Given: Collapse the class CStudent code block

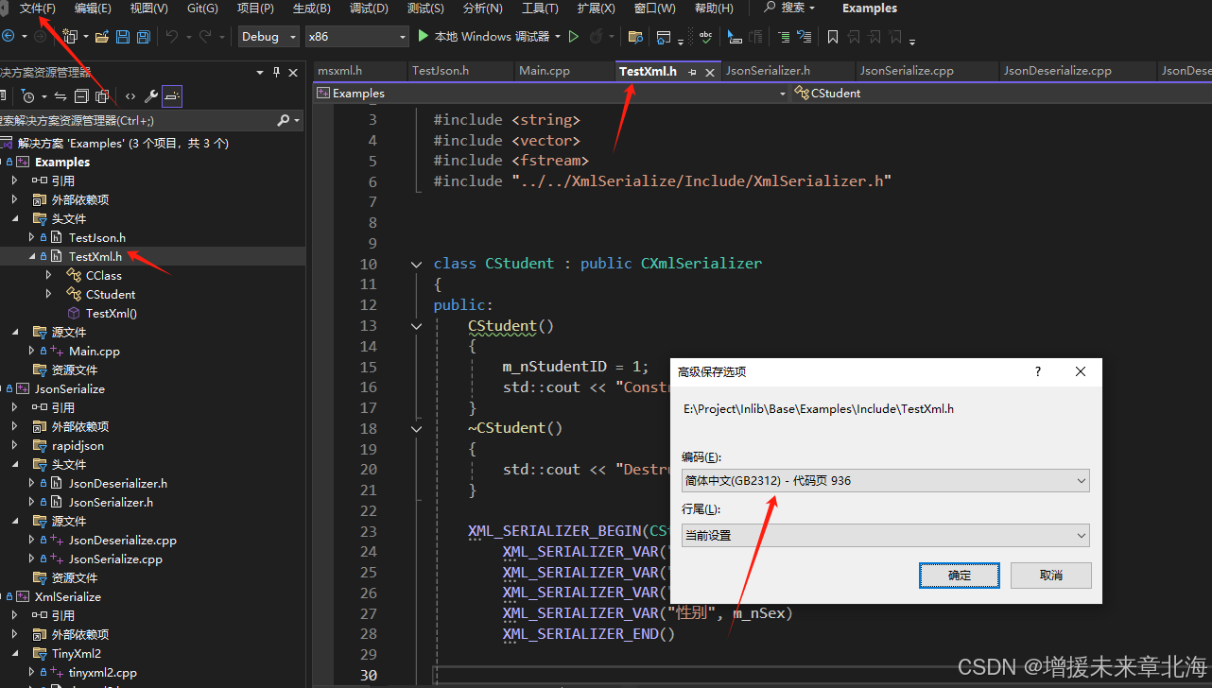Looking at the screenshot, I should (416, 264).
